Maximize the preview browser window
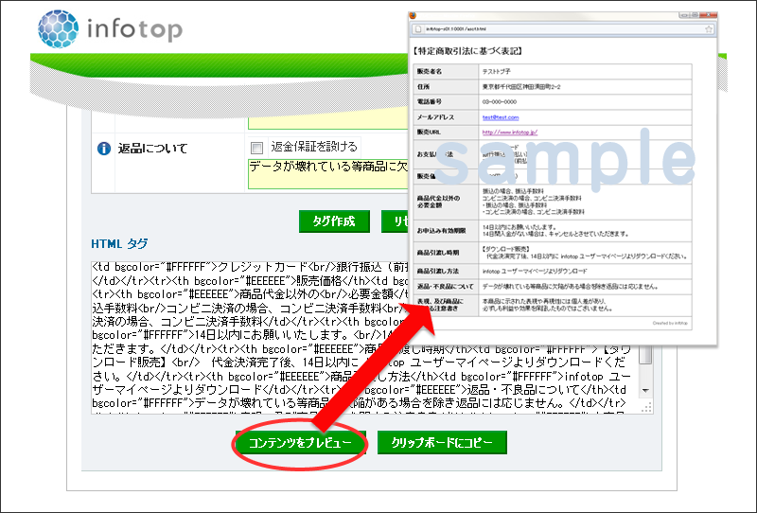The image size is (757, 513). coord(695,15)
